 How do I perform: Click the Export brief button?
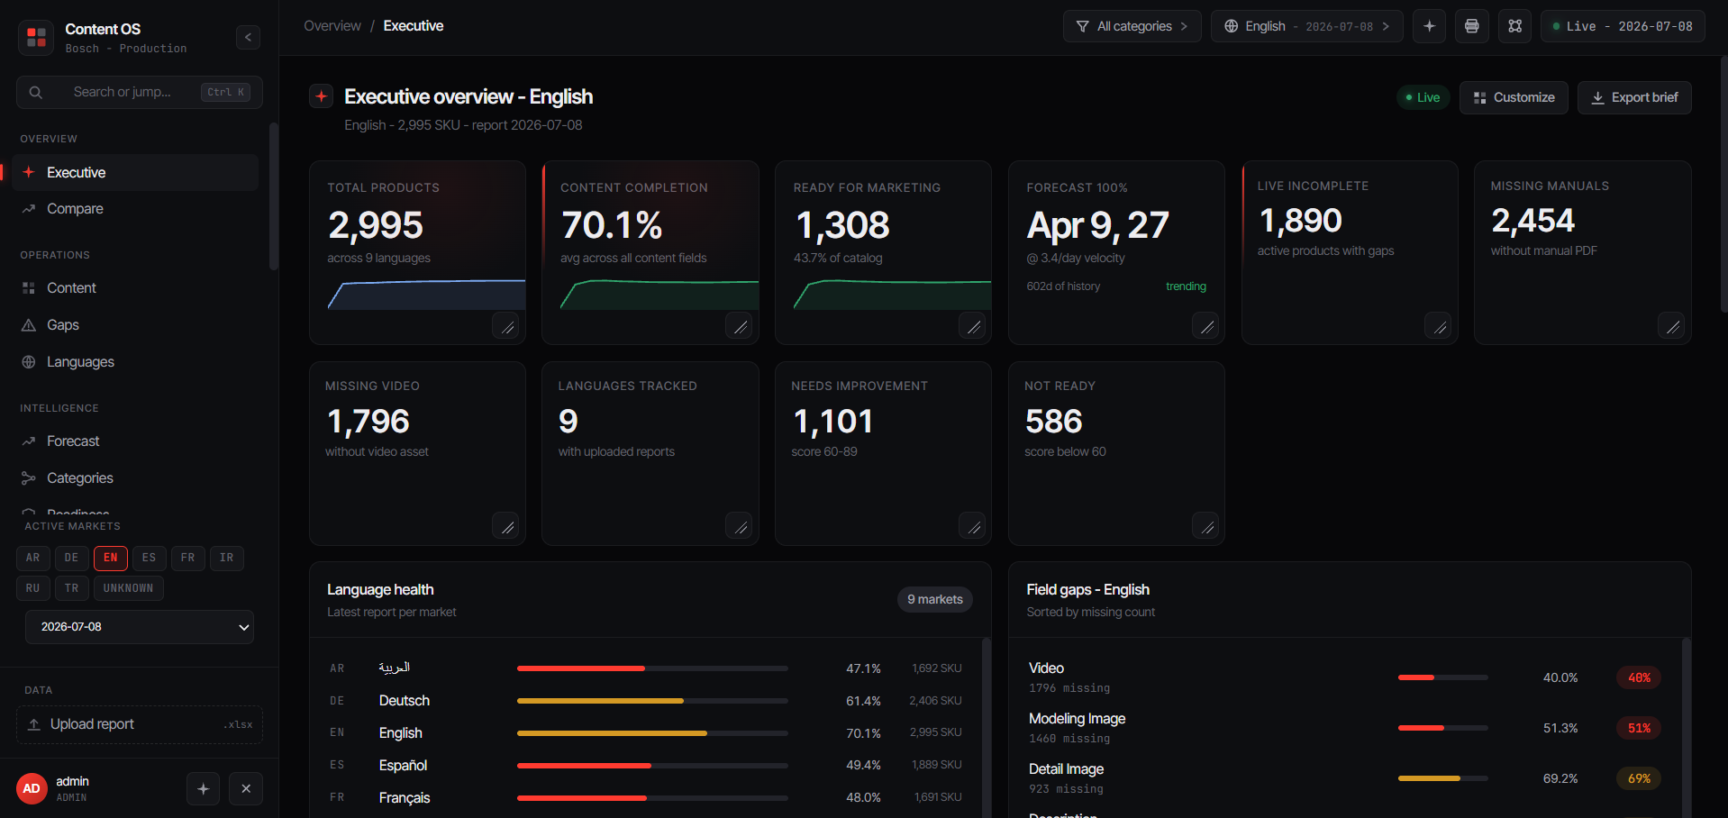tap(1634, 97)
